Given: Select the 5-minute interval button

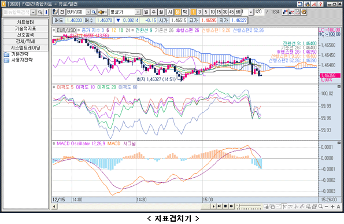Looking at the screenshot, I should pos(206,12).
